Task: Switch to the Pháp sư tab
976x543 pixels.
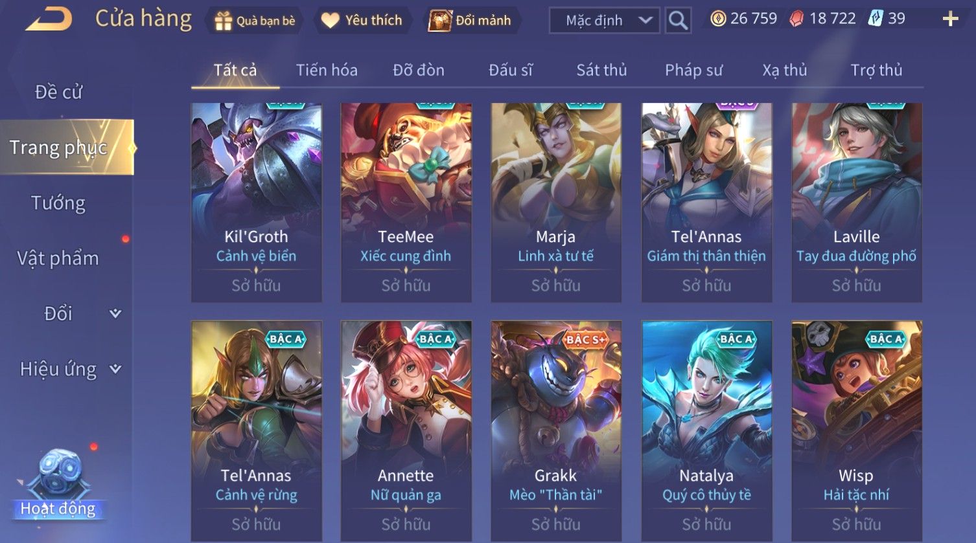Action: (x=693, y=70)
